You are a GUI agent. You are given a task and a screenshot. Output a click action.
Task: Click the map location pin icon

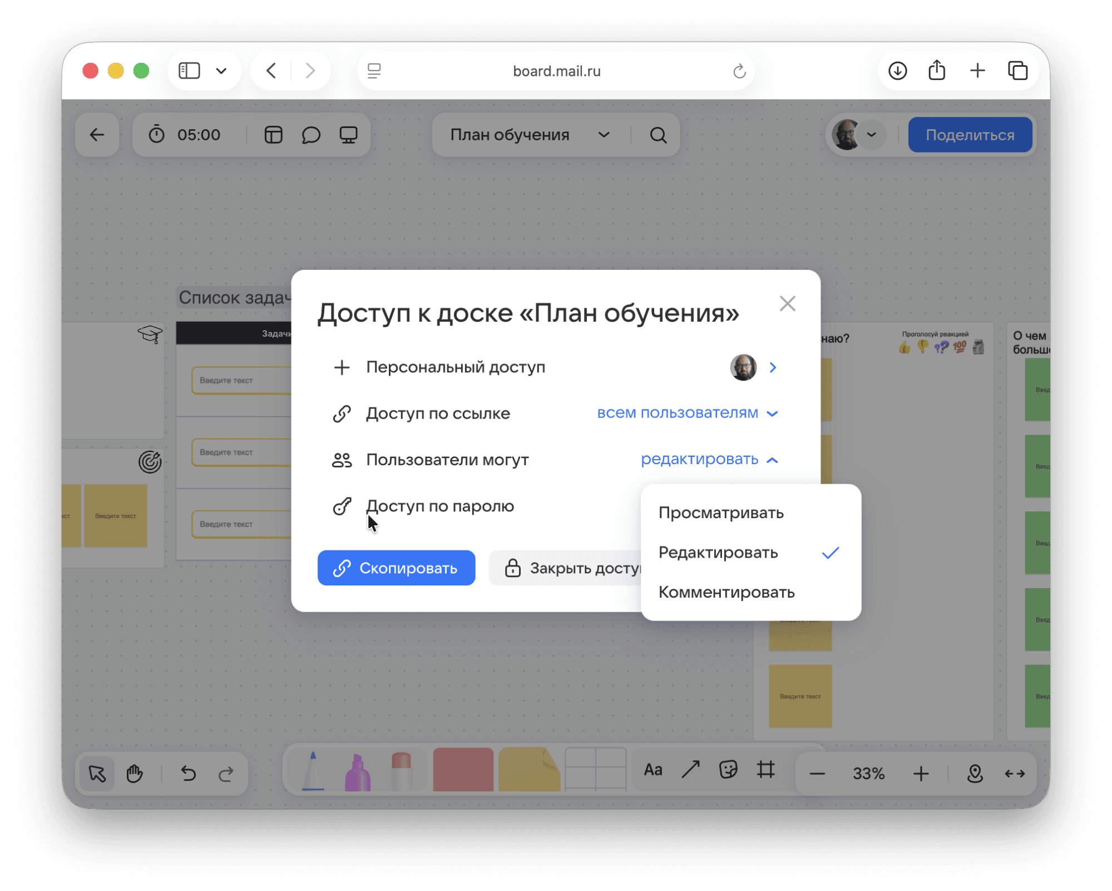tap(975, 773)
